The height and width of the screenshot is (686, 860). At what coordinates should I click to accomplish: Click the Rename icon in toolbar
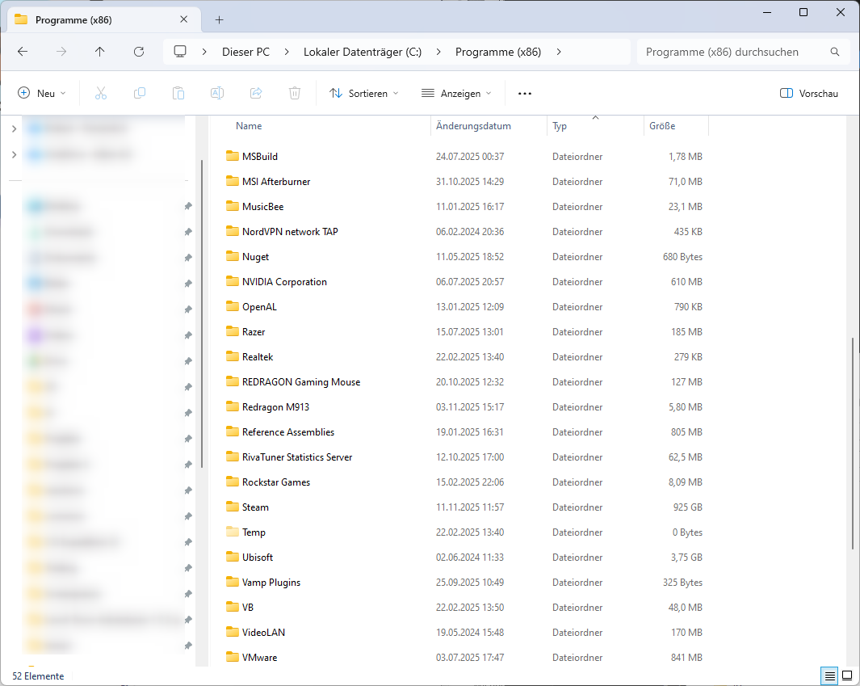217,93
